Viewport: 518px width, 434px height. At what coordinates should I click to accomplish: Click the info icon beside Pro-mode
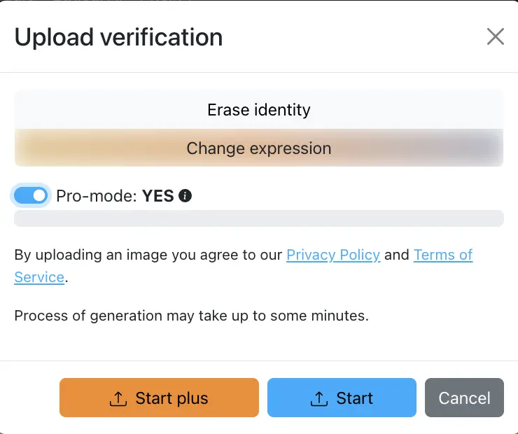tap(185, 196)
